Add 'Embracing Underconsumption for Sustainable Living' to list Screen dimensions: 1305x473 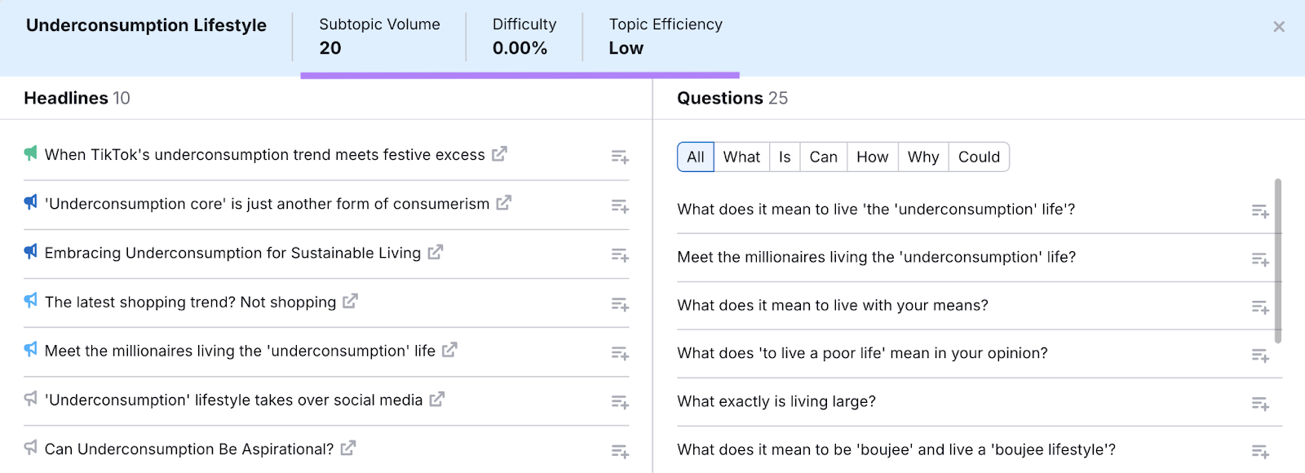(x=620, y=255)
